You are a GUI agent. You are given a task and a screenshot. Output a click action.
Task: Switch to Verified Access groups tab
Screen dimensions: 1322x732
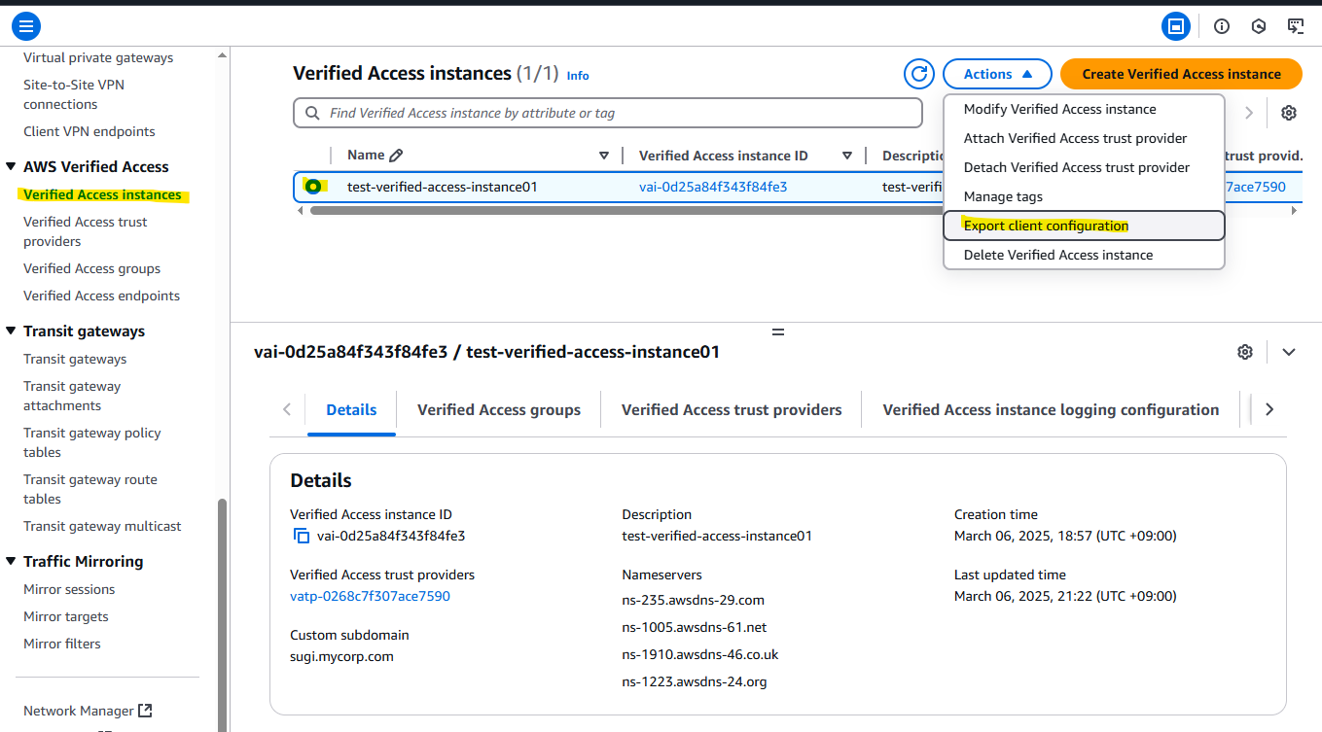point(499,409)
